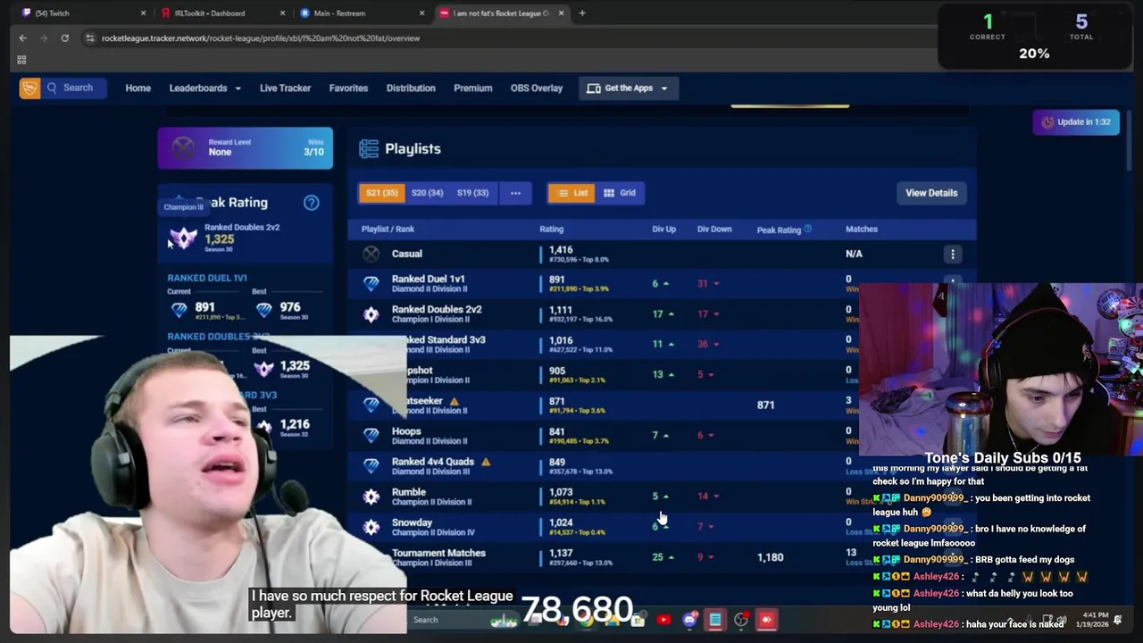Expand the Leaderboards dropdown menu
The image size is (1143, 643).
(205, 88)
